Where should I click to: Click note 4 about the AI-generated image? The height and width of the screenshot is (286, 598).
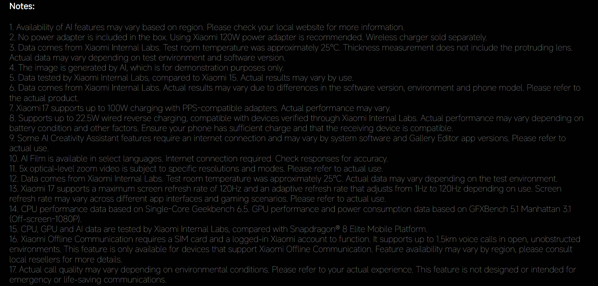[x=146, y=68]
